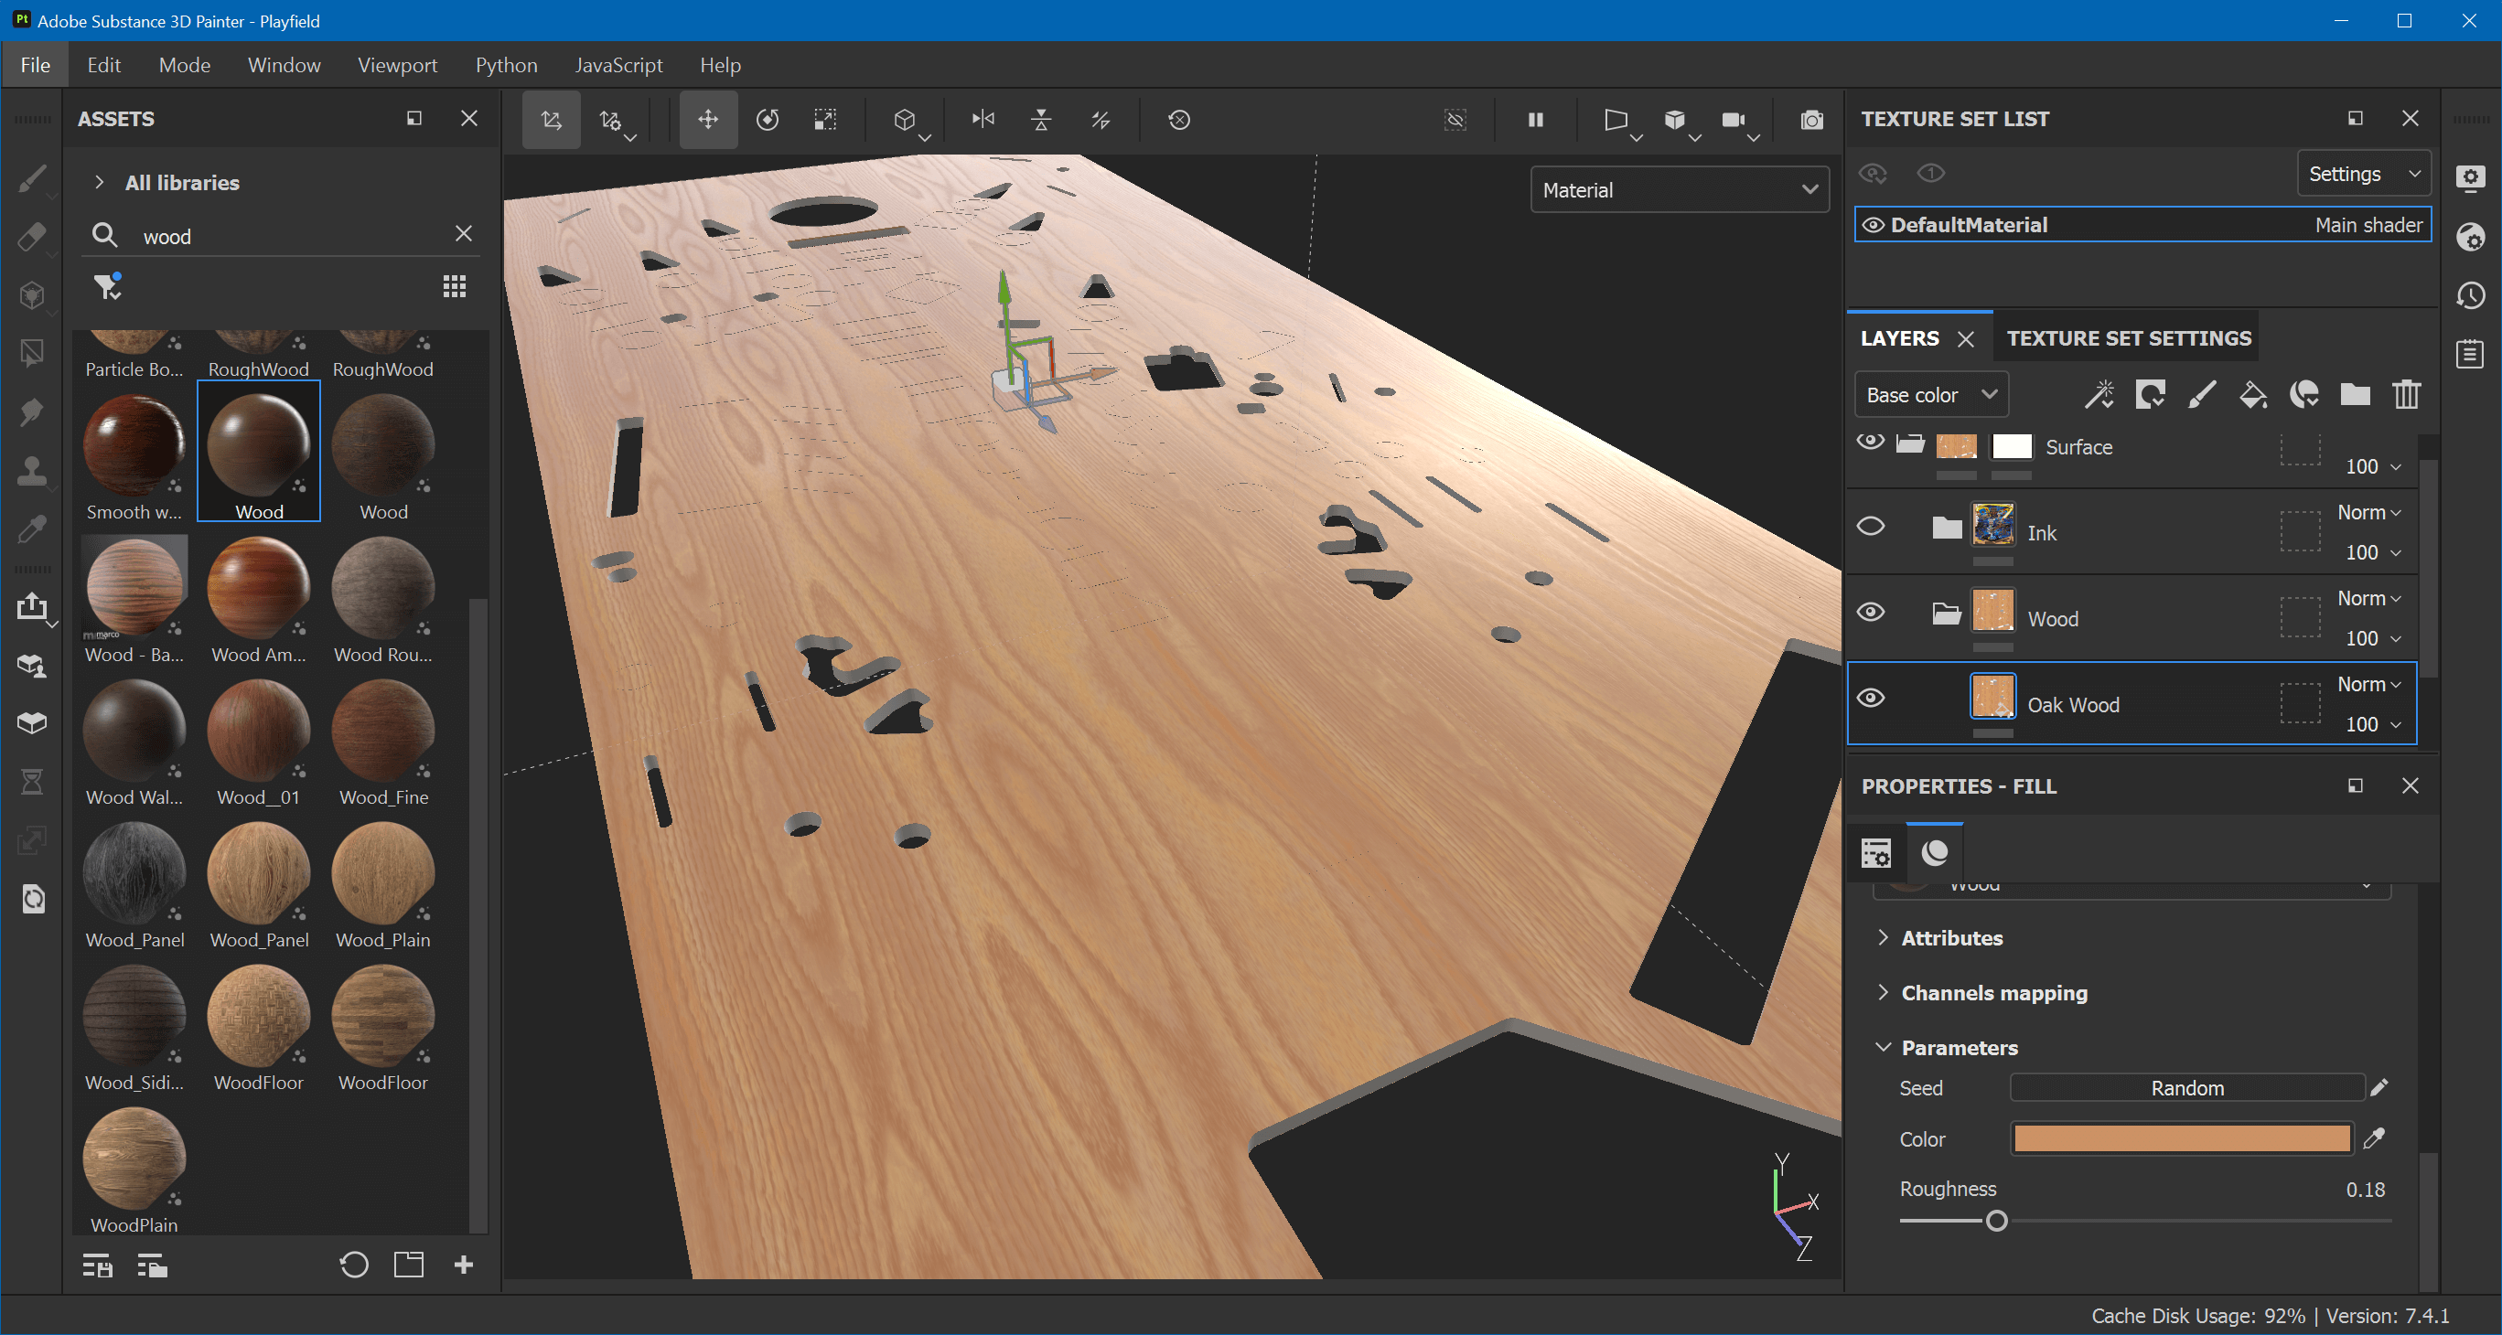
Task: Toggle visibility of the Wood layer
Action: 1870,614
